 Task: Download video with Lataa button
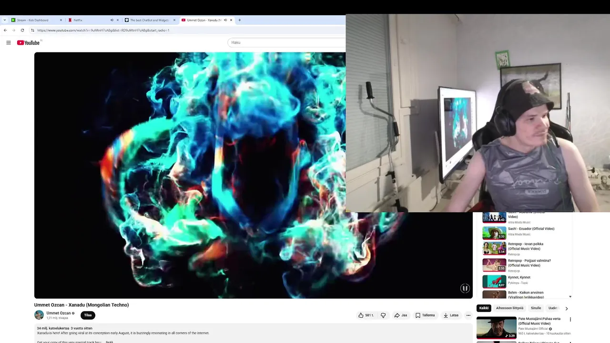pyautogui.click(x=451, y=315)
